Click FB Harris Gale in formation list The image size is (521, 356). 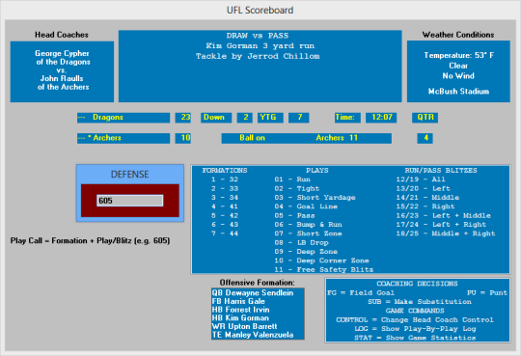[x=238, y=301]
